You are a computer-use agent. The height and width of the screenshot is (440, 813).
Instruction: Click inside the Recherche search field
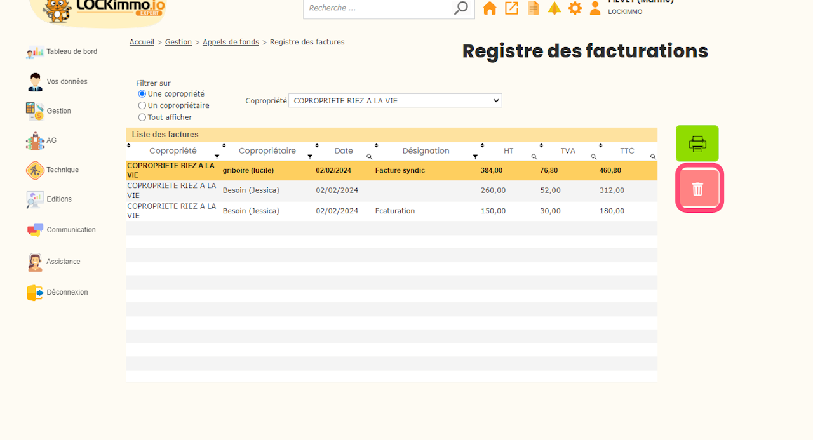(378, 8)
